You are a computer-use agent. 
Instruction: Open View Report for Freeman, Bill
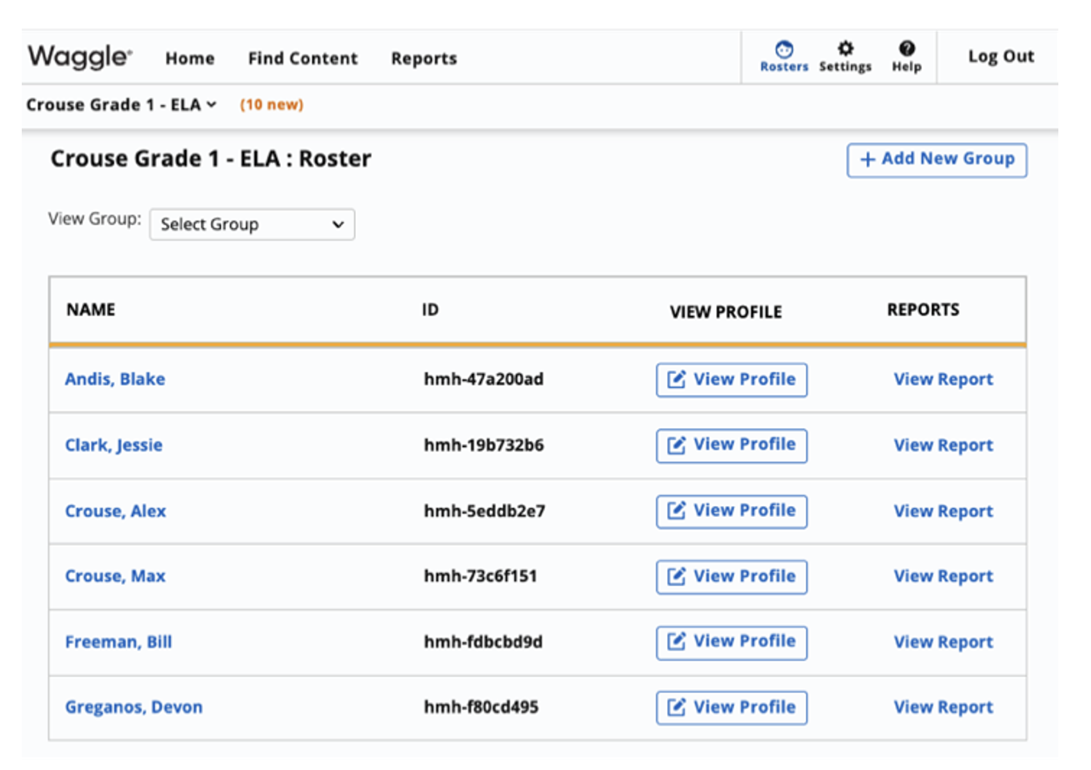click(x=943, y=642)
